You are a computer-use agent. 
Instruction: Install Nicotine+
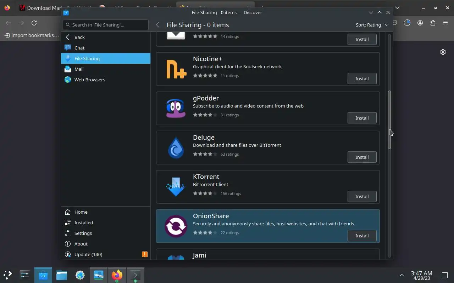(x=362, y=79)
